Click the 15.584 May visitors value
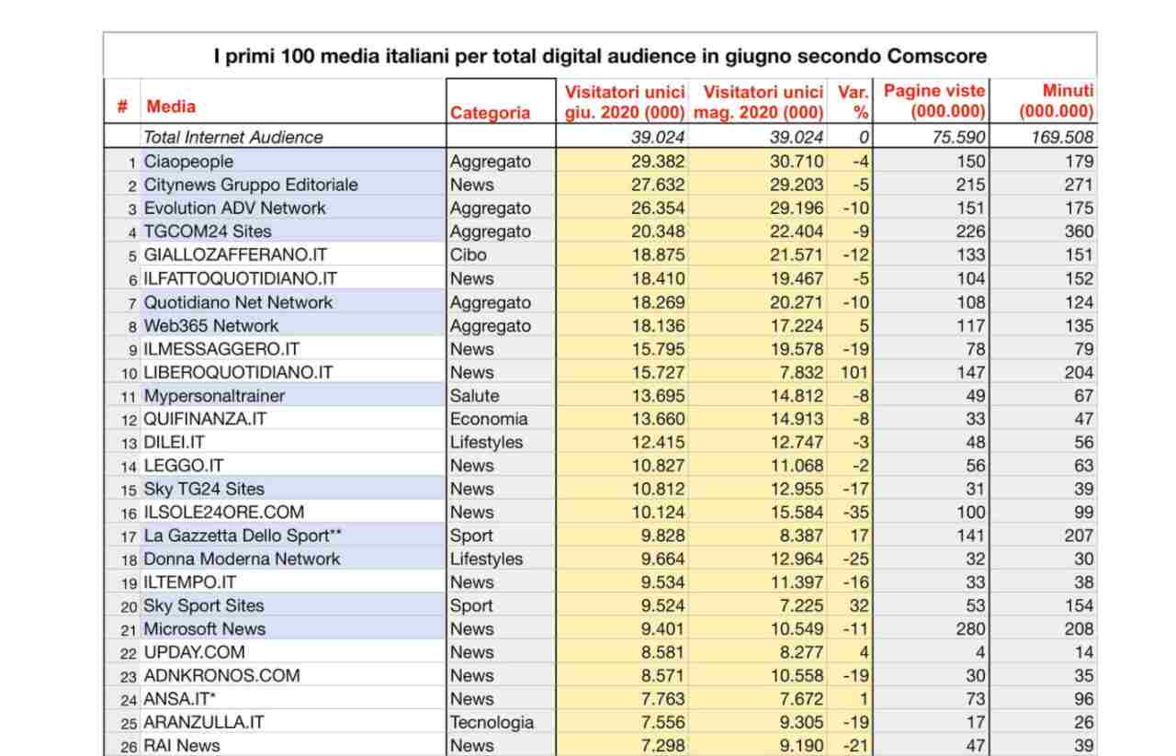Viewport: 1176px width, 756px height. (x=797, y=512)
